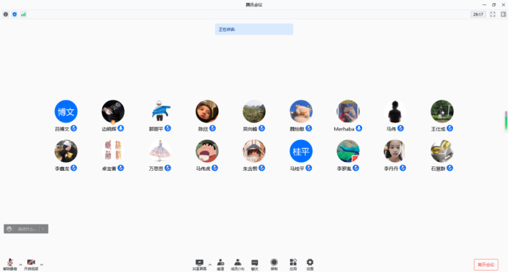
Task: Open the meeting info icon
Action: pyautogui.click(x=6, y=14)
